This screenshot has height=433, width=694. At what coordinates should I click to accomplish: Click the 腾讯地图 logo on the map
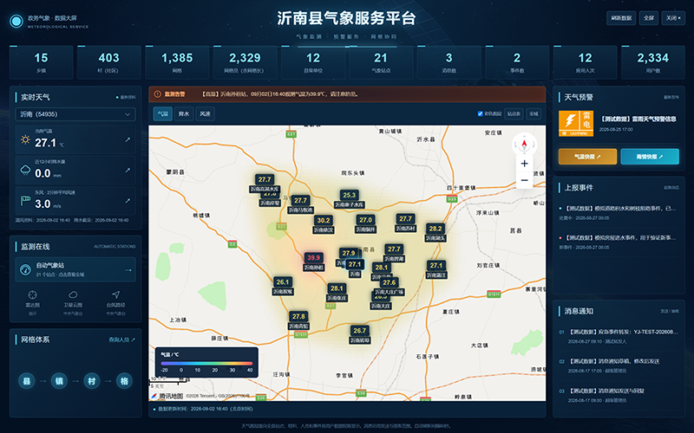(x=167, y=396)
